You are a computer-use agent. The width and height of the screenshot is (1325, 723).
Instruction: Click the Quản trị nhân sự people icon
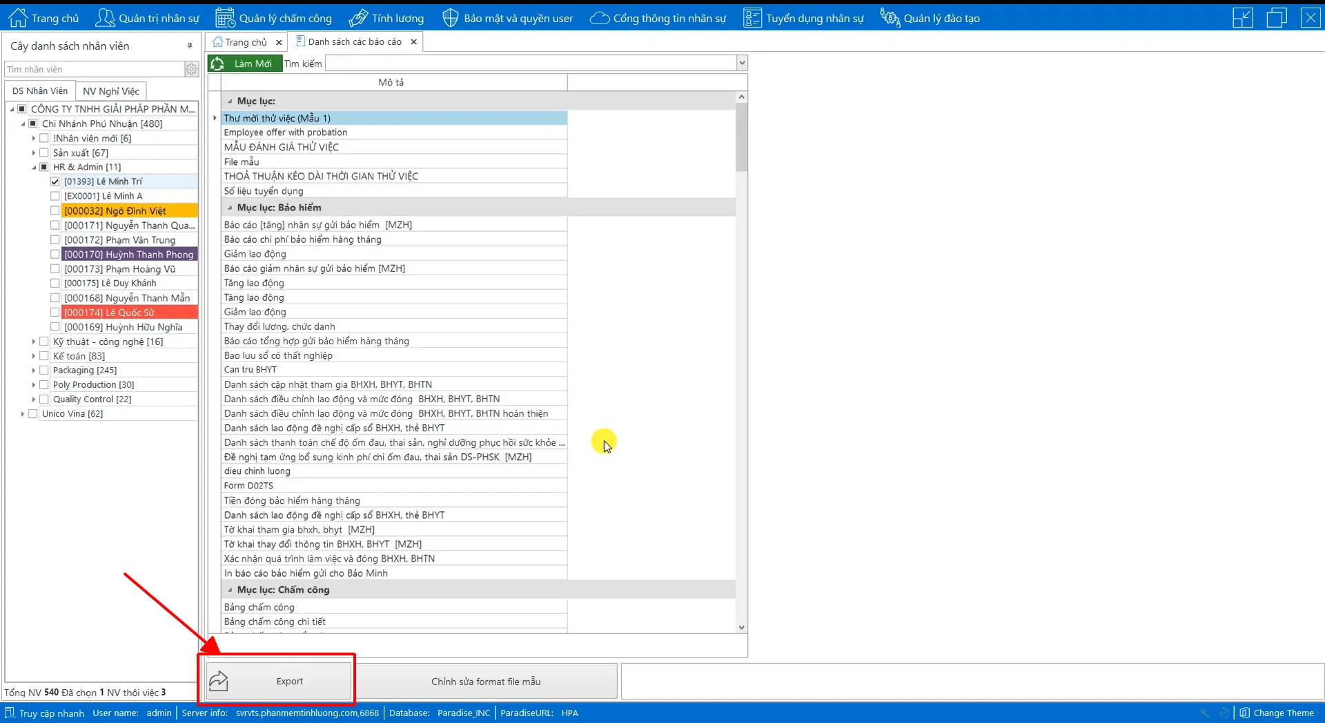(x=105, y=18)
